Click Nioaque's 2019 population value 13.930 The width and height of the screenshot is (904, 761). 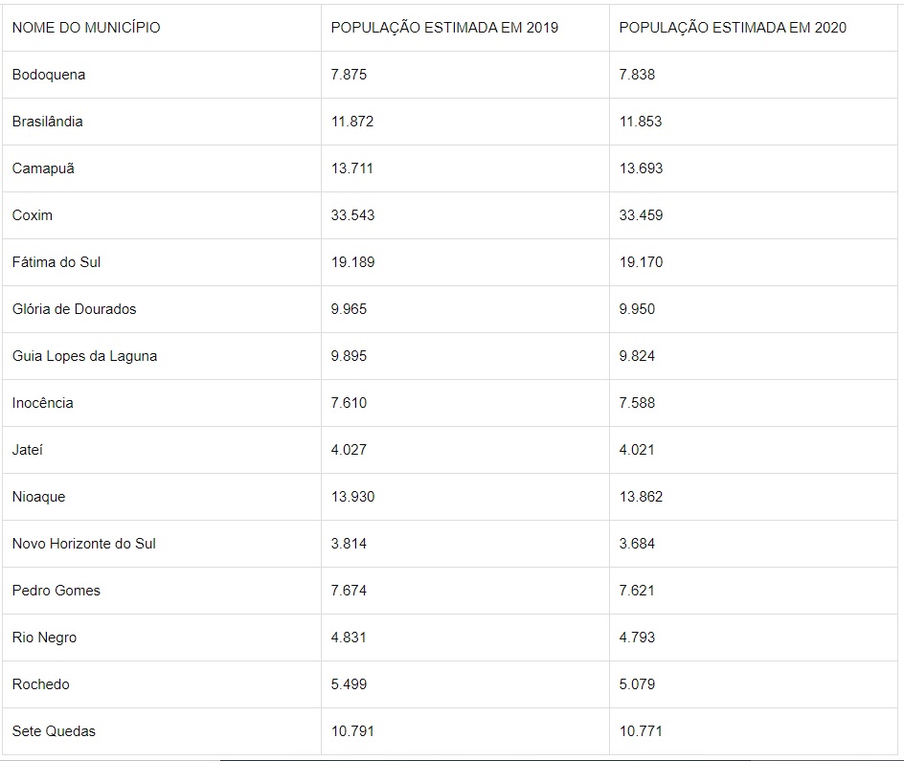tap(352, 497)
